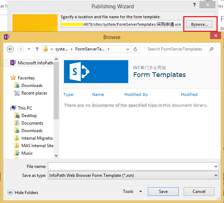Sort by Modified By column
This screenshot has width=224, height=203.
click(x=136, y=95)
